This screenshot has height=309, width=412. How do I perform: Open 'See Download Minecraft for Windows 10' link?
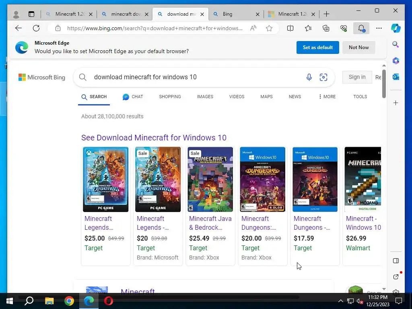(154, 138)
